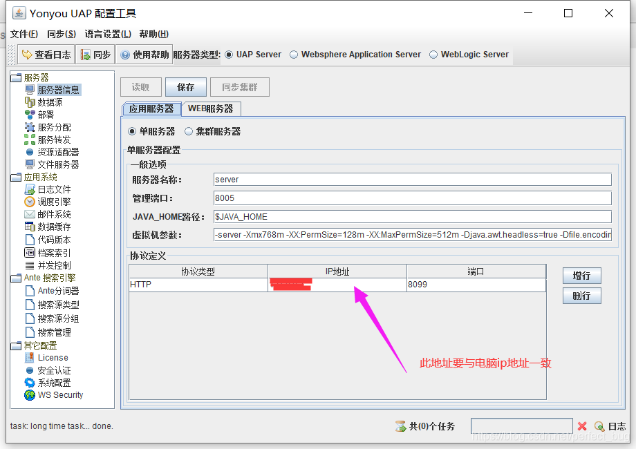Open the 日志 magnifier icon in status bar
Viewport: 636px width, 449px height.
click(x=599, y=426)
